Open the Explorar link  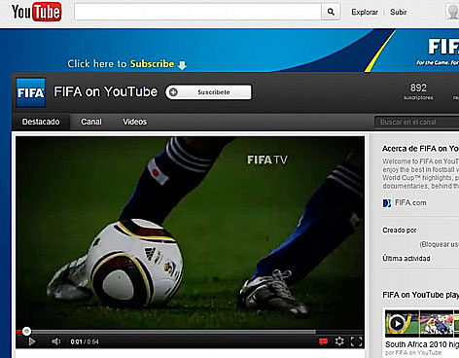[x=365, y=12]
